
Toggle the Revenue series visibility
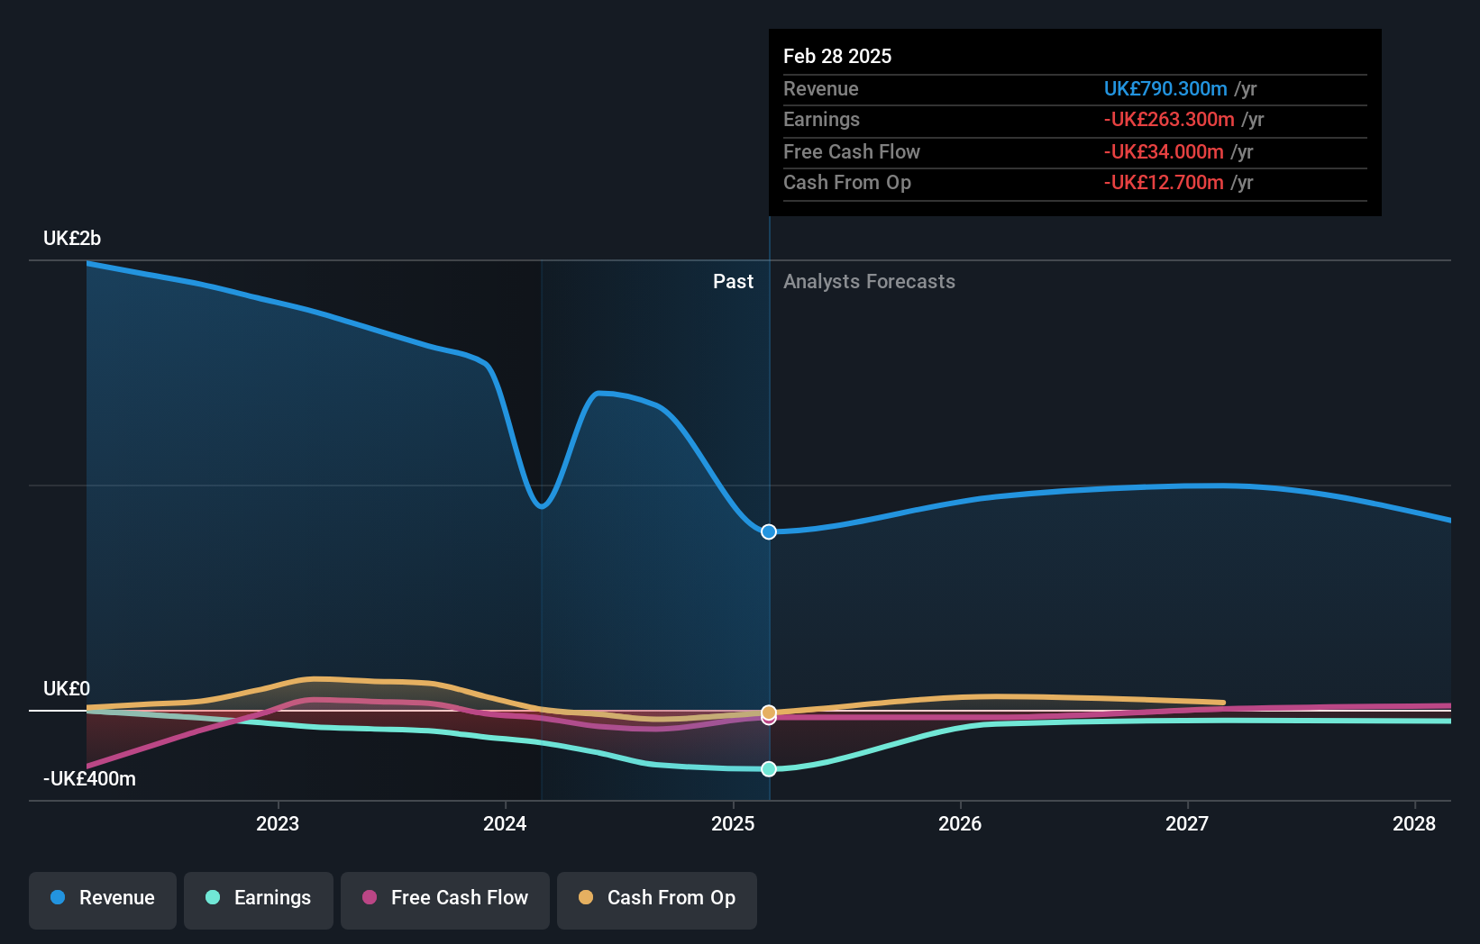point(102,899)
